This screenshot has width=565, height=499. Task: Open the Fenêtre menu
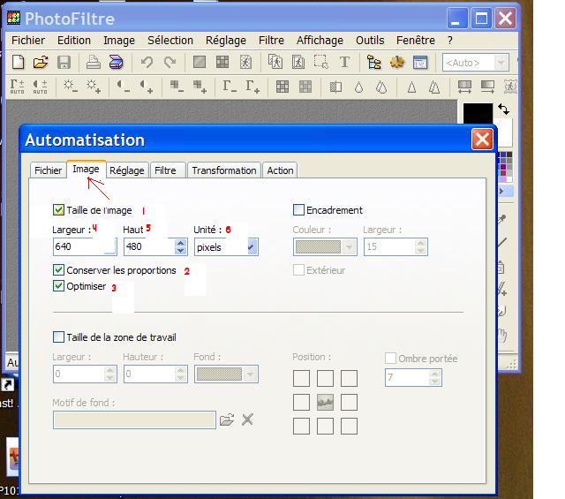pyautogui.click(x=416, y=40)
